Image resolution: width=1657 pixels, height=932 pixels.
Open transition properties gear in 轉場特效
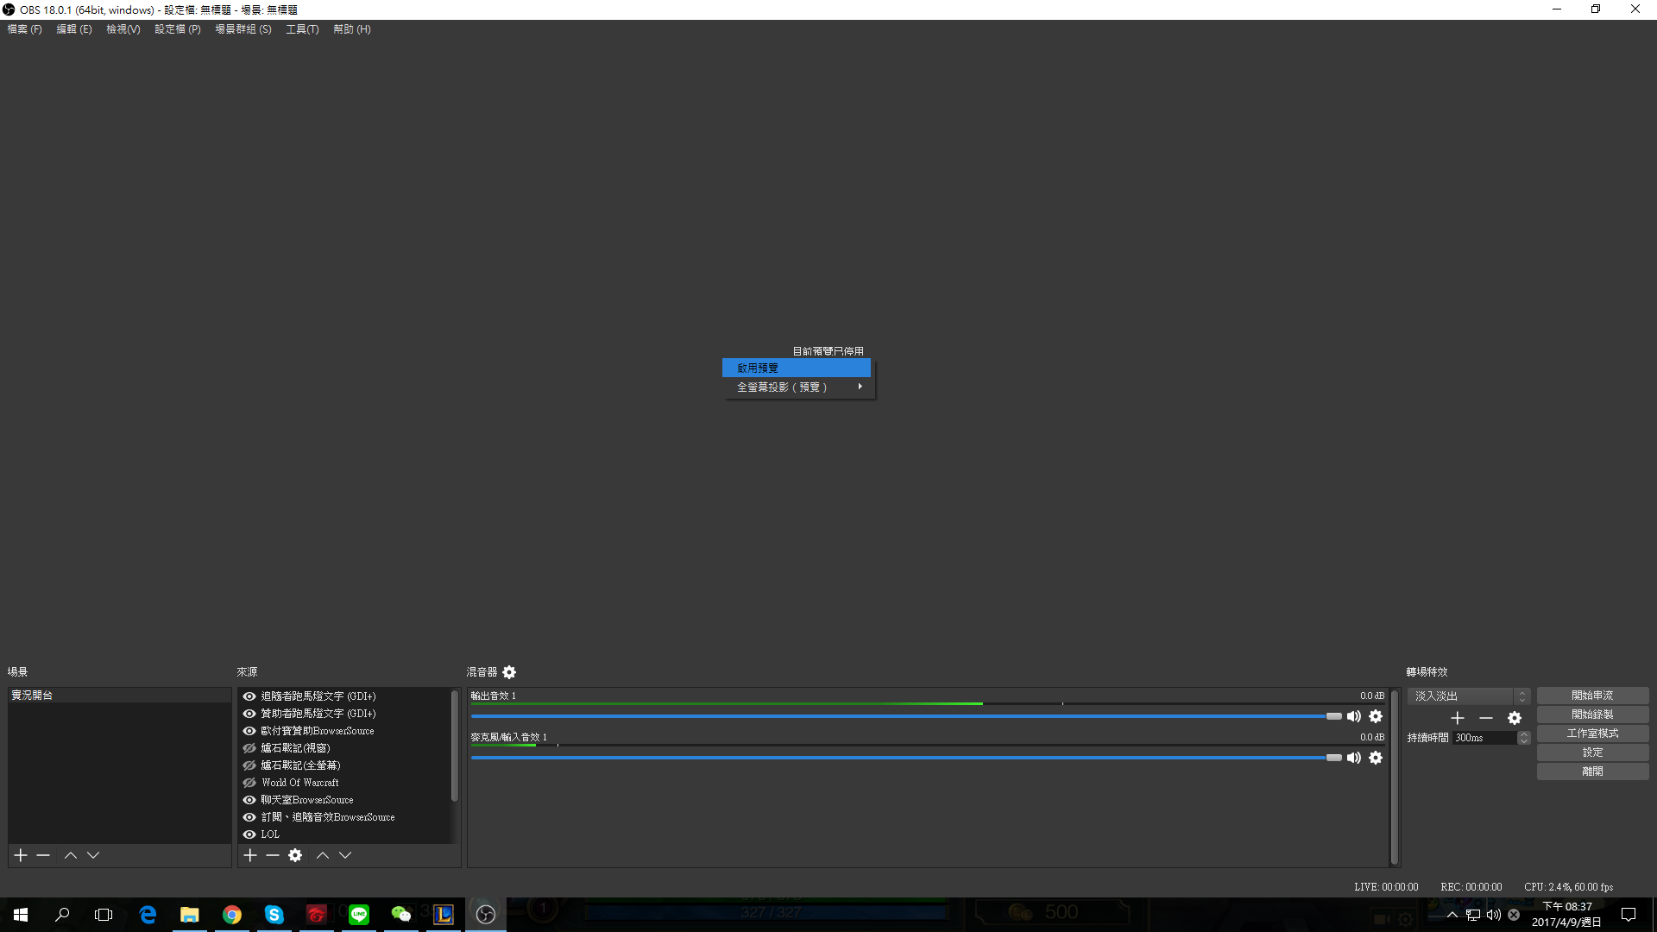(x=1515, y=718)
